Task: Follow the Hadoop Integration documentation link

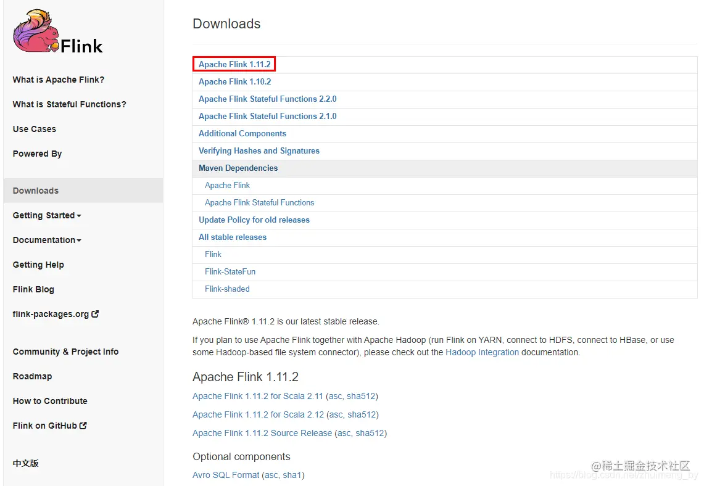Action: [x=482, y=352]
